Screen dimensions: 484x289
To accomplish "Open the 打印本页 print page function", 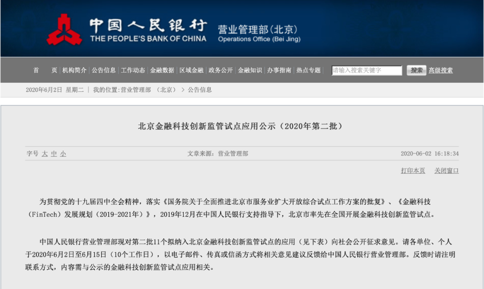I will (x=412, y=171).
